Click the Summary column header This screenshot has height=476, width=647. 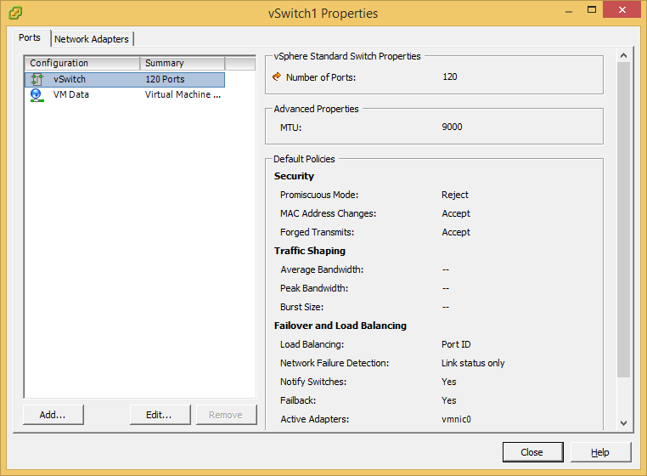click(182, 63)
